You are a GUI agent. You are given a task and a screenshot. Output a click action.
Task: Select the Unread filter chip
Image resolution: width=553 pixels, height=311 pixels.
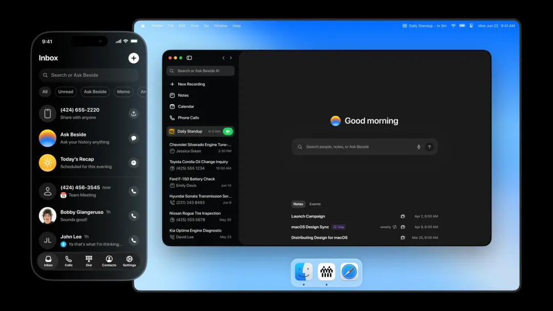click(x=66, y=92)
